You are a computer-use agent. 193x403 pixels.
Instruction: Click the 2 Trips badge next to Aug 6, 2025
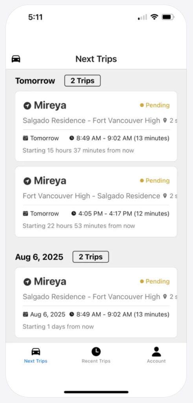(90, 257)
